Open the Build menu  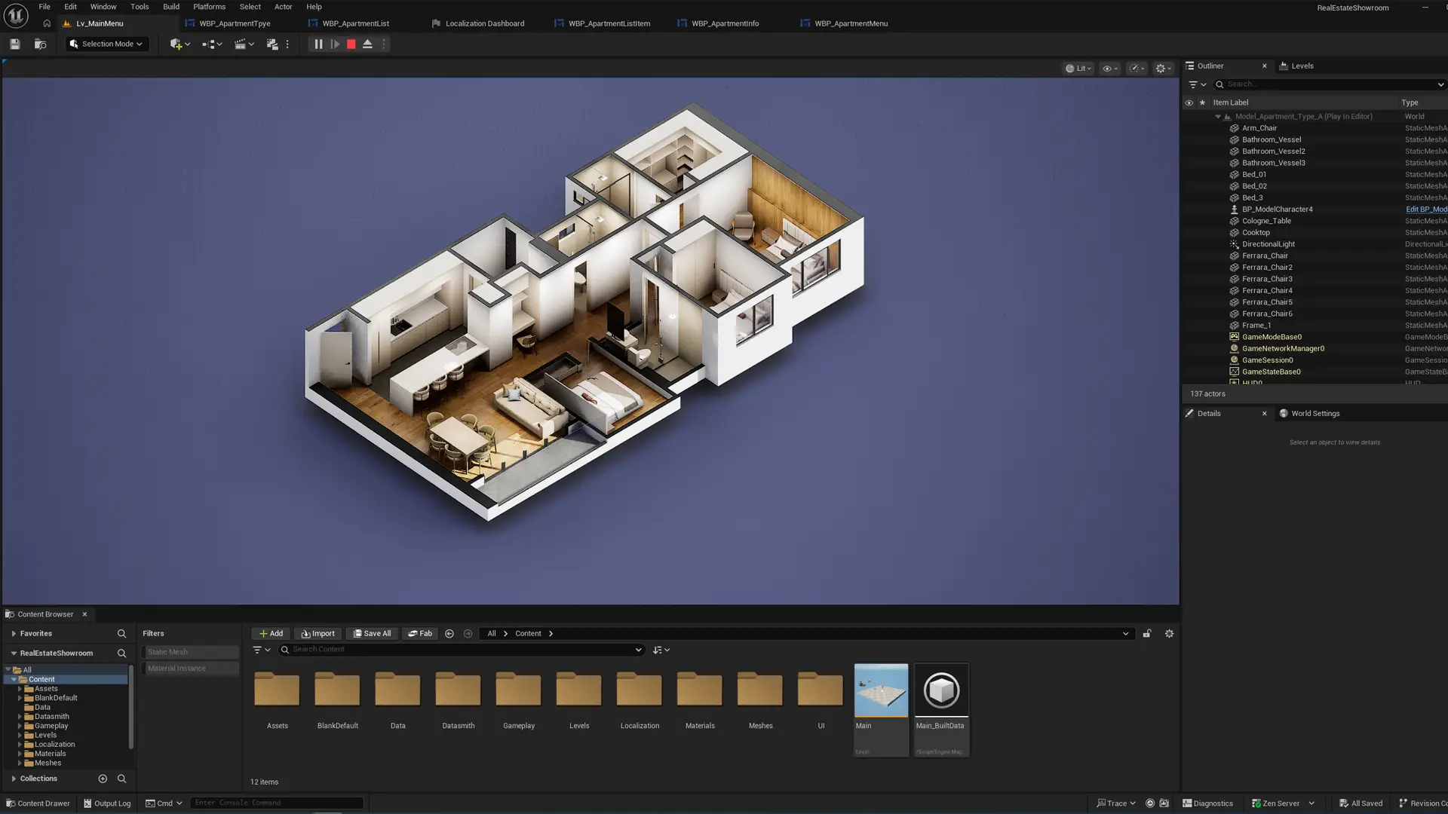coord(171,7)
